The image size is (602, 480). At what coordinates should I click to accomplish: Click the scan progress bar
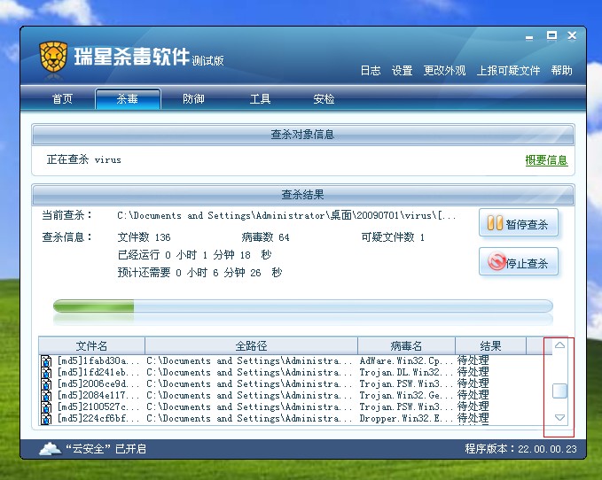303,306
